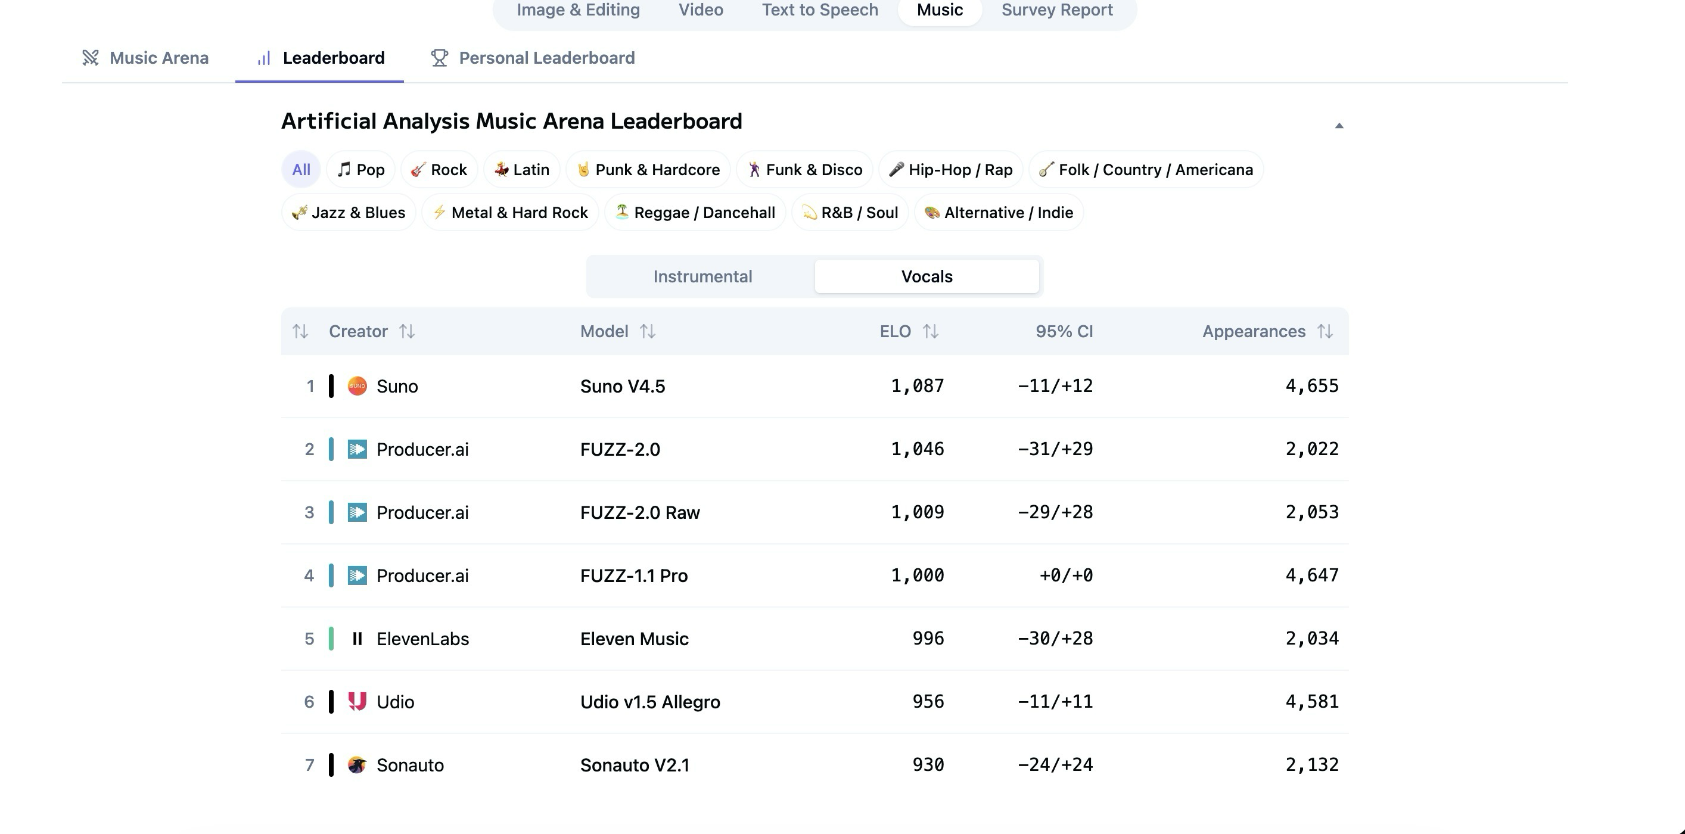Viewport: 1685px width, 834px height.
Task: Collapse the leaderboard section triangle
Action: tap(1338, 126)
